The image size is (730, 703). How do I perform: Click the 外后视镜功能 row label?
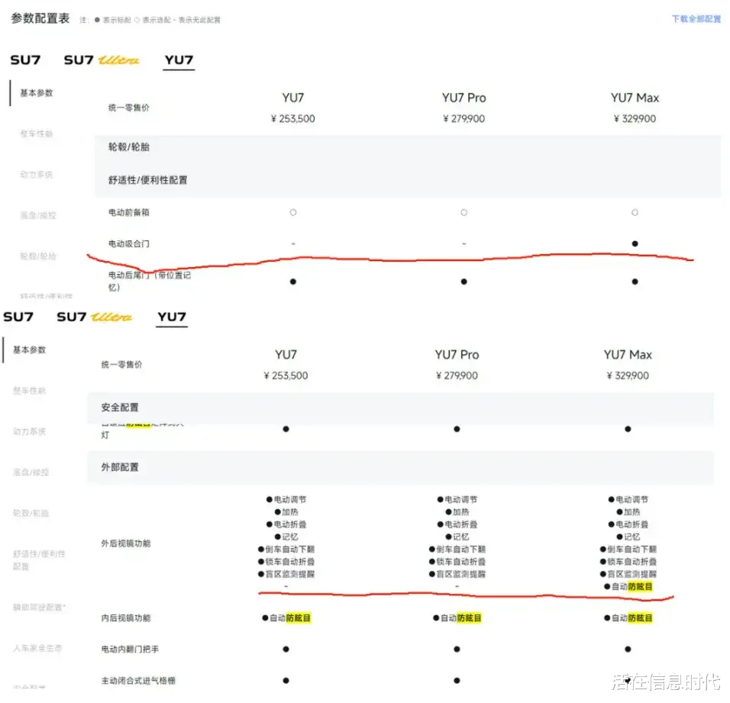tap(126, 543)
